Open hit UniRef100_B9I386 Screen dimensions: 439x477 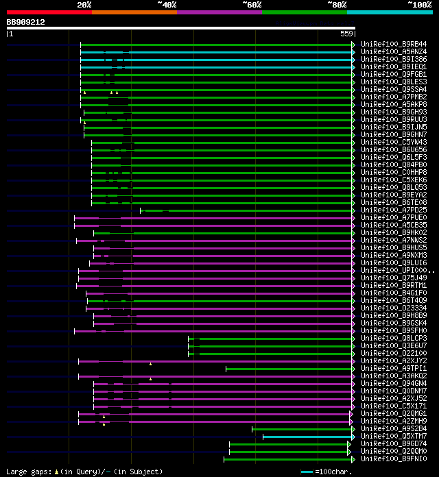click(x=394, y=60)
